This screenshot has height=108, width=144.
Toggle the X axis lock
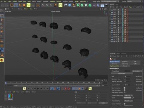[43, 5]
